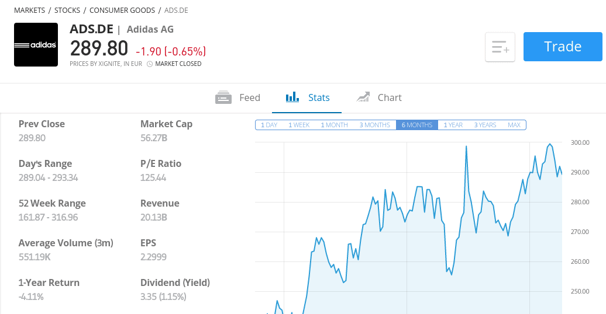This screenshot has height=314, width=606.
Task: Open the Feed tab
Action: click(x=237, y=97)
